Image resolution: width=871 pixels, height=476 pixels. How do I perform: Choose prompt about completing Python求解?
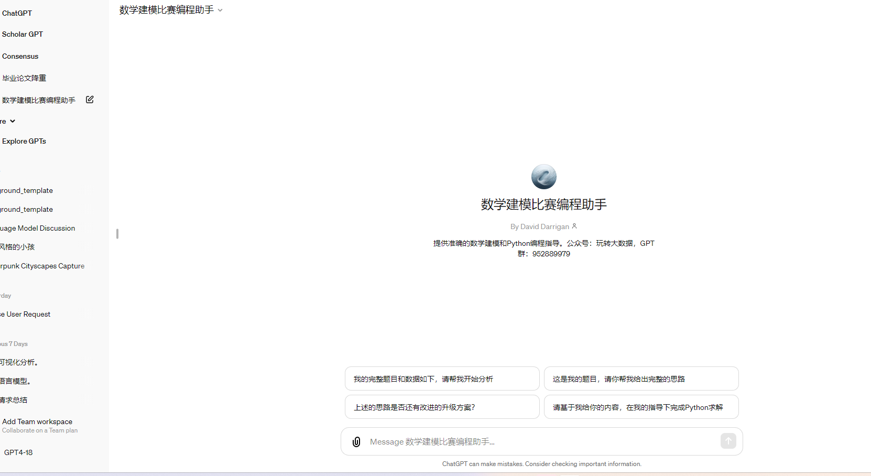click(641, 407)
